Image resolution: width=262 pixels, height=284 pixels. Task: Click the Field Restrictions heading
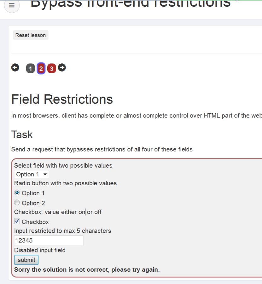(62, 99)
